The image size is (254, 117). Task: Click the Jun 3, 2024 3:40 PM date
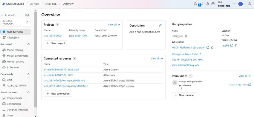(x=106, y=36)
